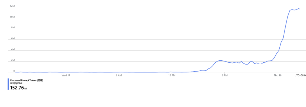The height and width of the screenshot is (107, 306).
Task: Click the 12M y-axis label
Action: (12, 6)
